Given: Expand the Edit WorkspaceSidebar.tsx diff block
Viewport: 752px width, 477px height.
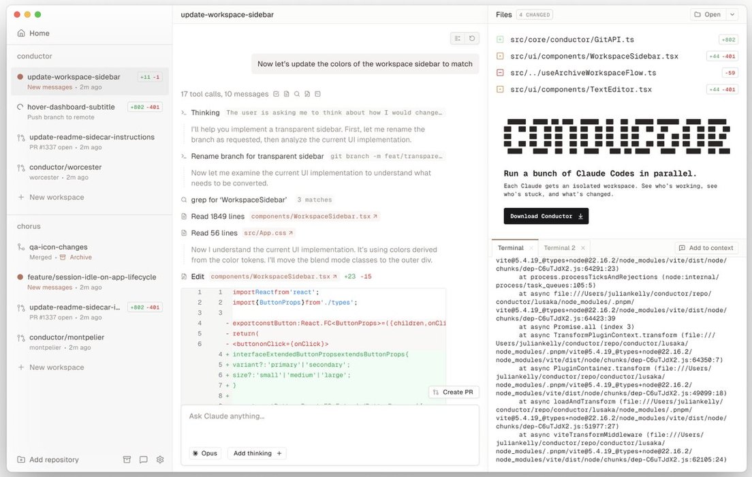Looking at the screenshot, I should point(198,277).
